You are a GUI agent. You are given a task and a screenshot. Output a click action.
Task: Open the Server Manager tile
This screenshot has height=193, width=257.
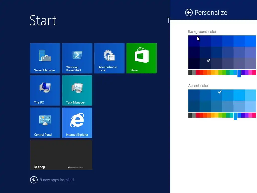click(x=45, y=58)
